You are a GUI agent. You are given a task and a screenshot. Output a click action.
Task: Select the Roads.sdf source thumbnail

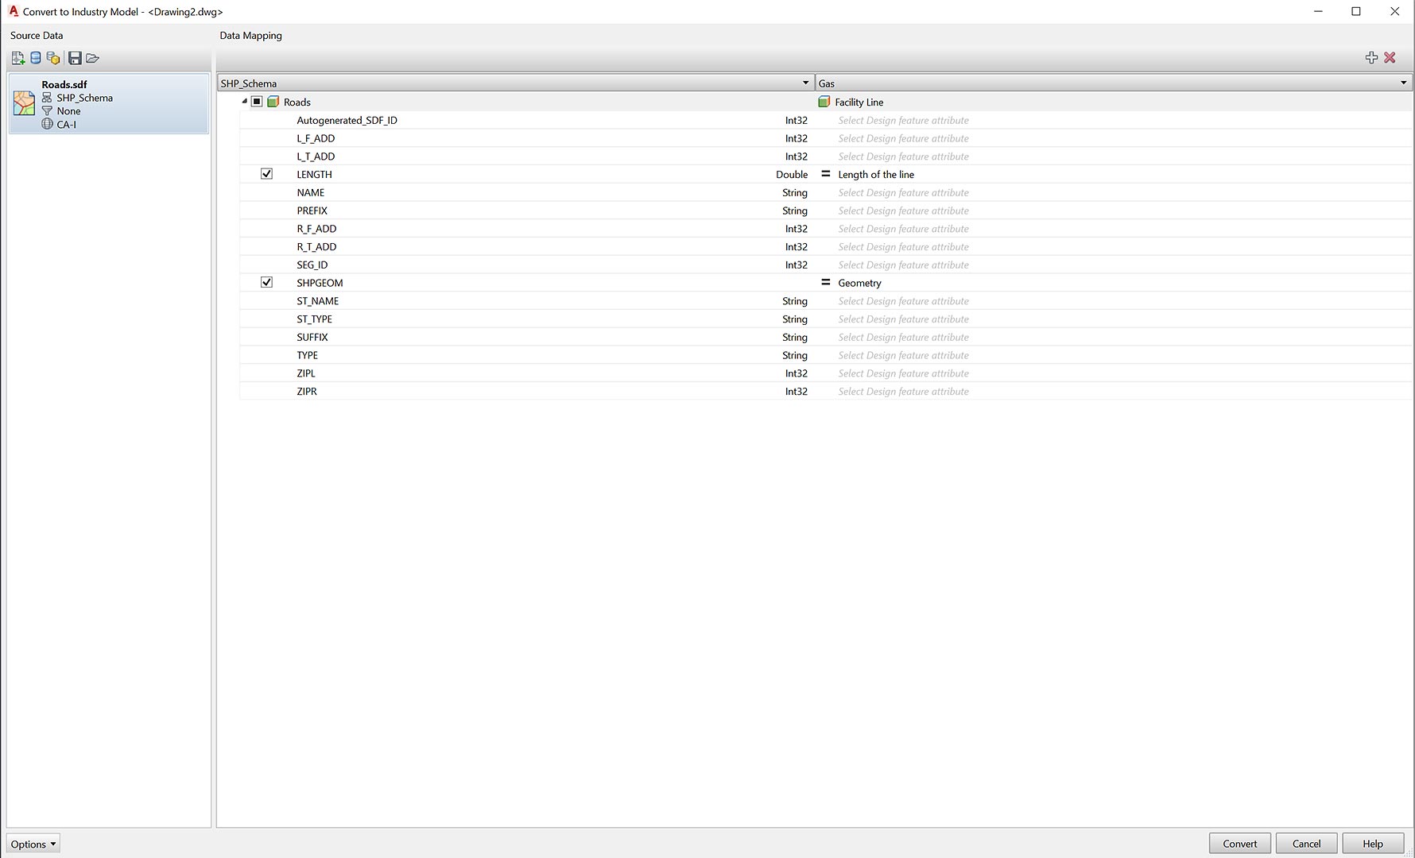pyautogui.click(x=24, y=103)
